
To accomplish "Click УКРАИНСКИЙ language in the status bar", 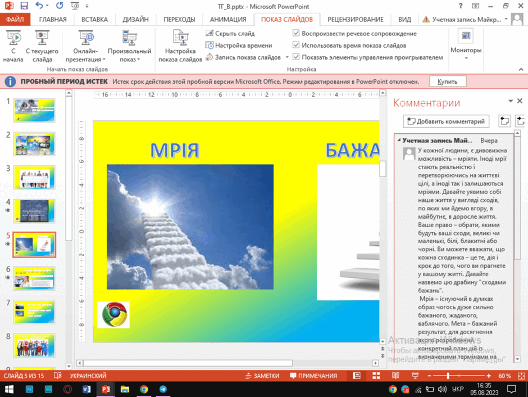I will (x=88, y=376).
